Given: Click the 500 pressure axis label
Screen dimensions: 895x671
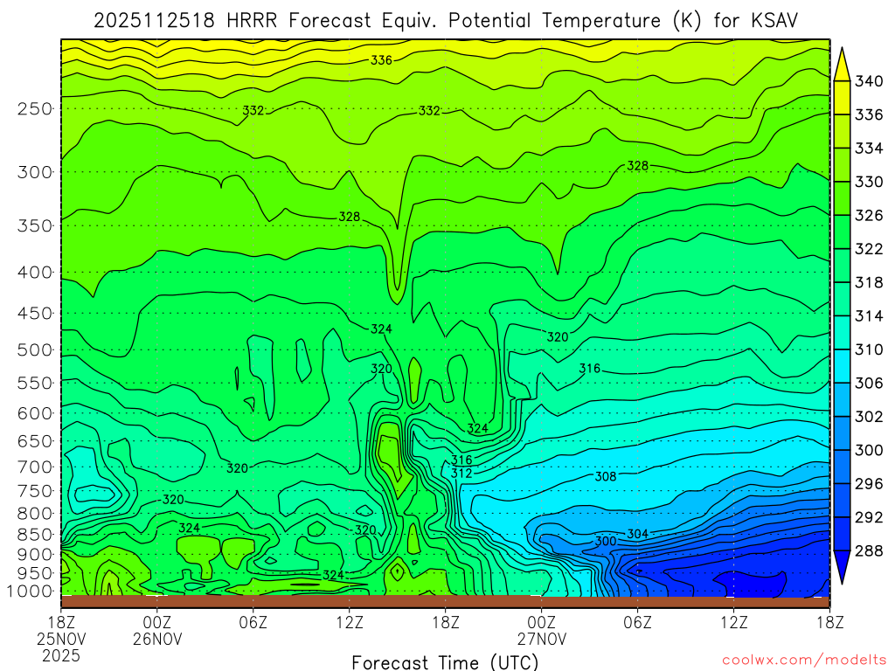Looking at the screenshot, I should point(35,349).
